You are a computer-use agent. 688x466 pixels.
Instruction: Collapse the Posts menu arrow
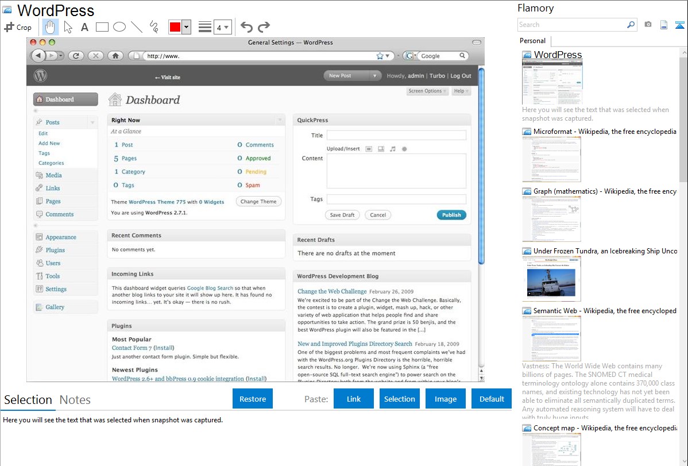tap(92, 122)
